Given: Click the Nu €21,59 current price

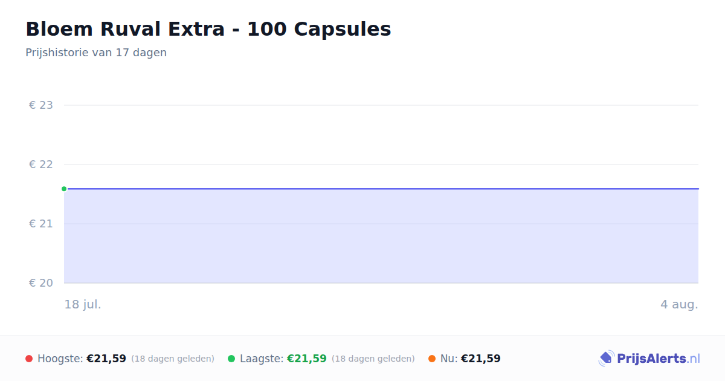Looking at the screenshot, I should 481,359.
